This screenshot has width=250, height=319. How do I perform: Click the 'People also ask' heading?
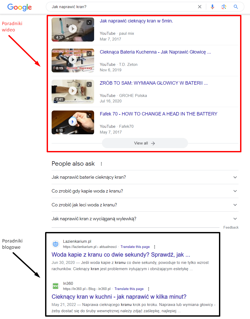pos(73,164)
